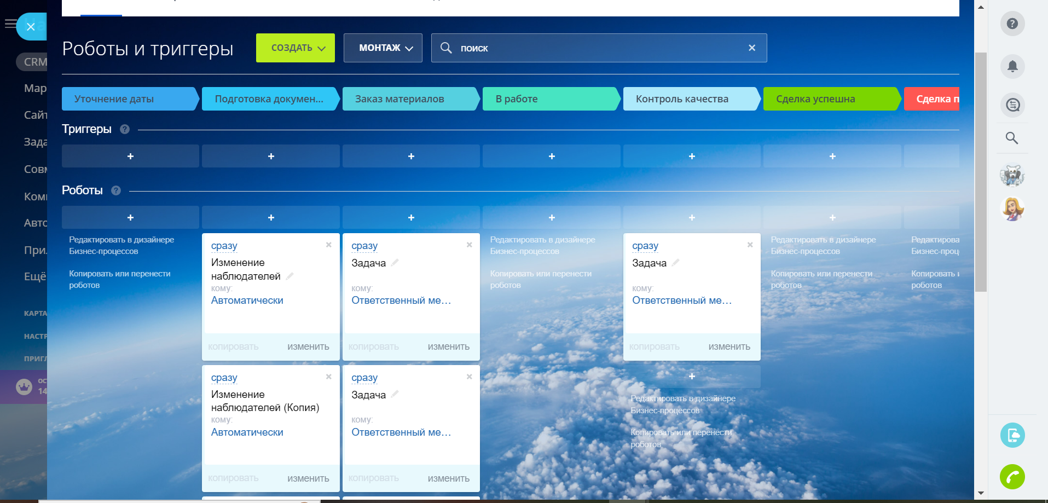Add a robot under Подготовка докумен...
Image resolution: width=1048 pixels, height=503 pixels.
point(271,217)
